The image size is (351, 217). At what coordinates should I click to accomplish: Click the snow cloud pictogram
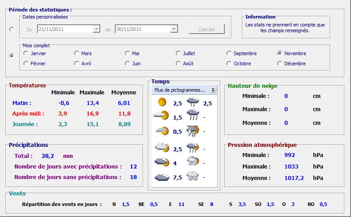point(192,176)
